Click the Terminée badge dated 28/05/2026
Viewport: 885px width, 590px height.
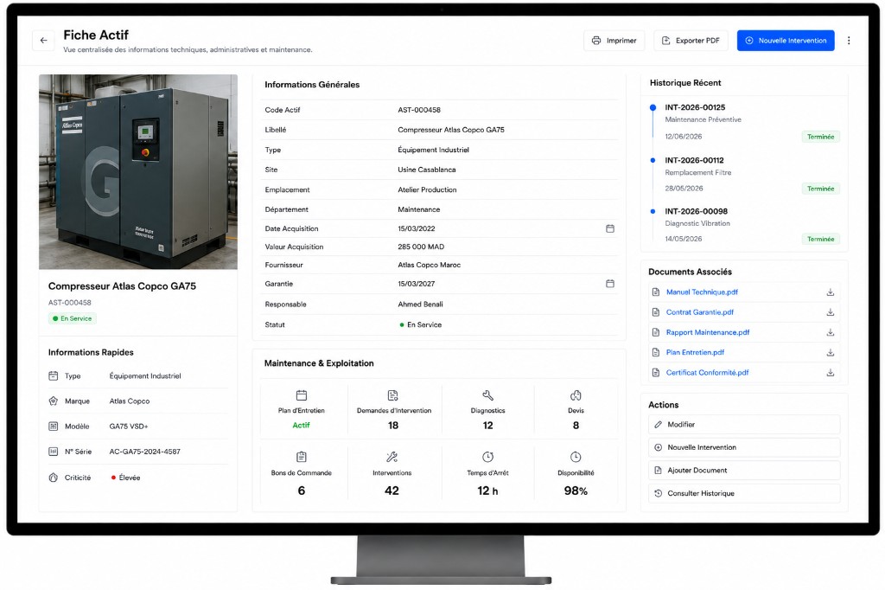pos(821,189)
